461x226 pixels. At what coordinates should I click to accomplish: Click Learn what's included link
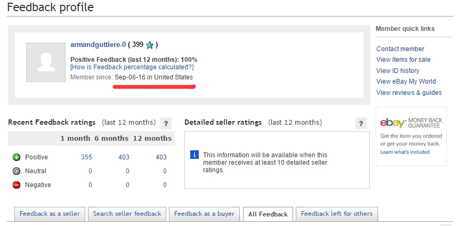coord(406,152)
